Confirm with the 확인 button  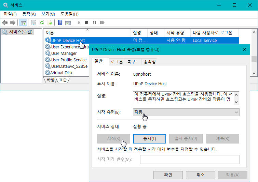(x=168, y=175)
